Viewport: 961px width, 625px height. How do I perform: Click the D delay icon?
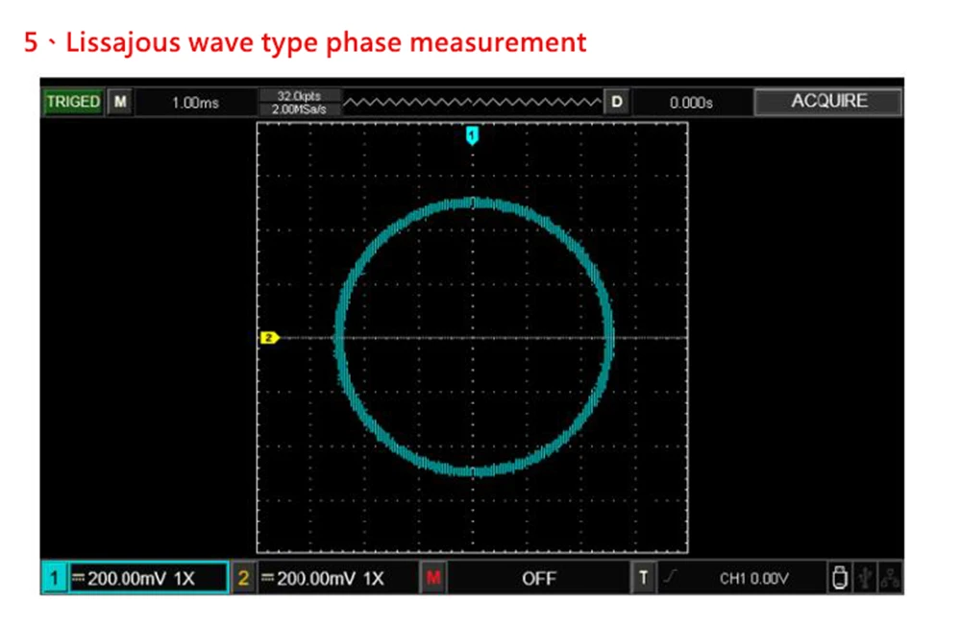click(617, 102)
